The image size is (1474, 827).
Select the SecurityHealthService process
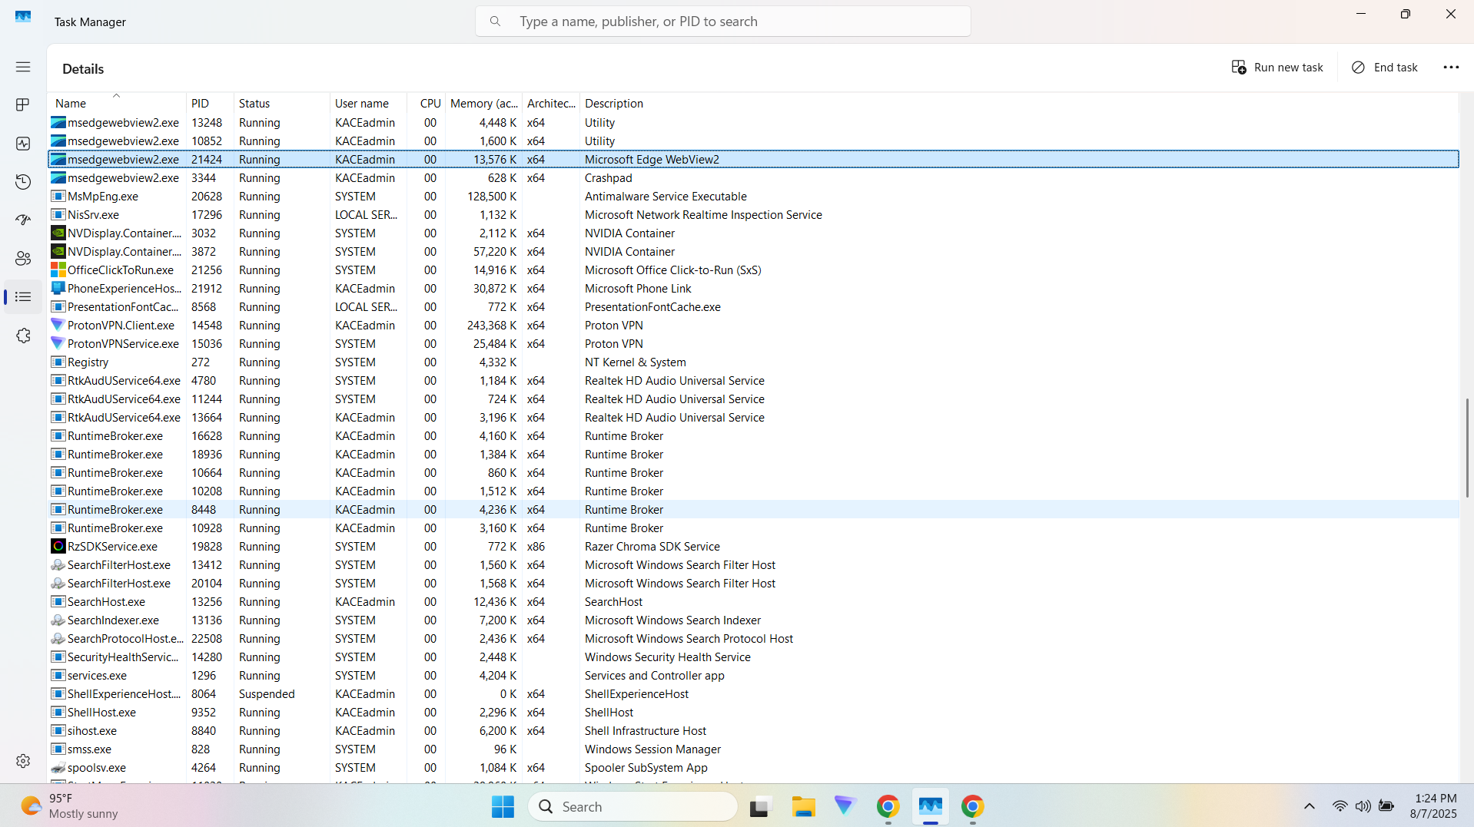pos(753,657)
